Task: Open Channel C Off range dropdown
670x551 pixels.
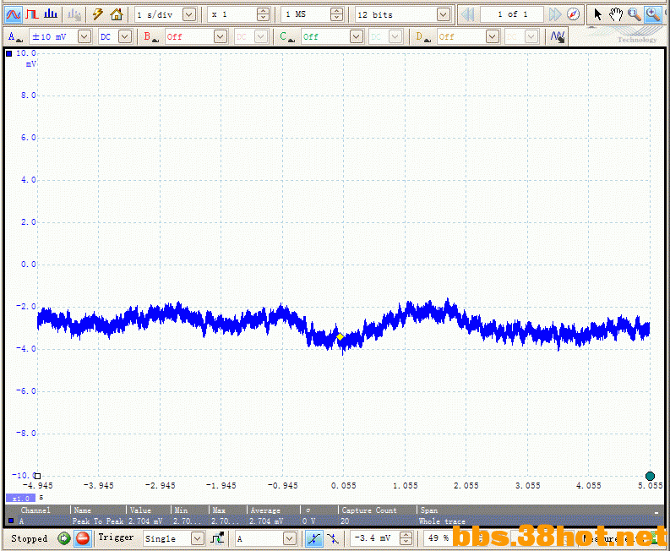Action: 356,37
